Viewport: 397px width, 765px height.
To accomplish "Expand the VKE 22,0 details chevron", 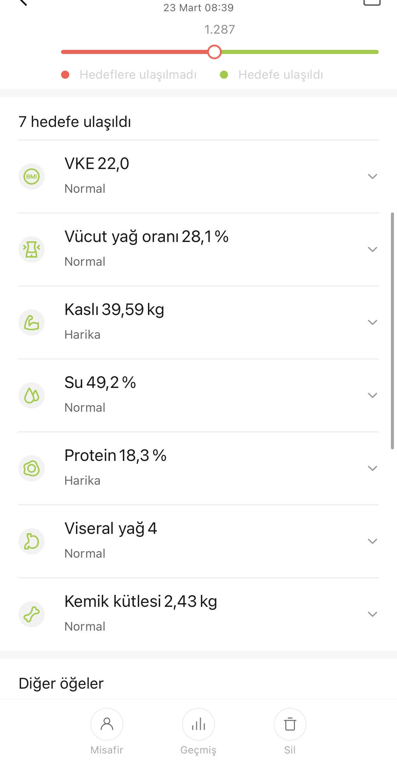I will pos(372,176).
